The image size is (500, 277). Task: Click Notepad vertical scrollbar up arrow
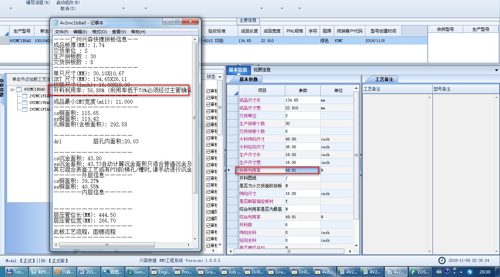(x=195, y=39)
